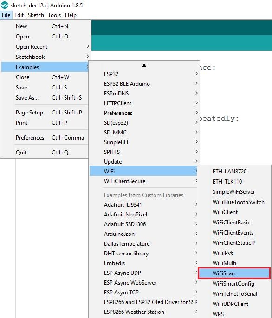Click the scroll-up arrow in the Examples list

[x=144, y=65]
